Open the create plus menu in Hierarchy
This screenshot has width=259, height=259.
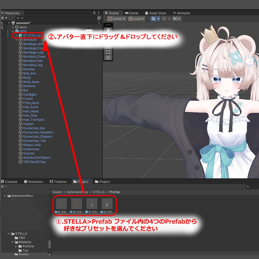(4, 18)
